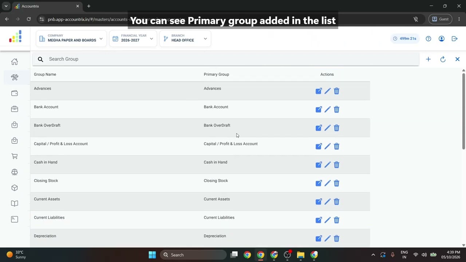Viewport: 466px width, 262px height.
Task: Open the briefcase icon in sidebar
Action: (x=15, y=109)
